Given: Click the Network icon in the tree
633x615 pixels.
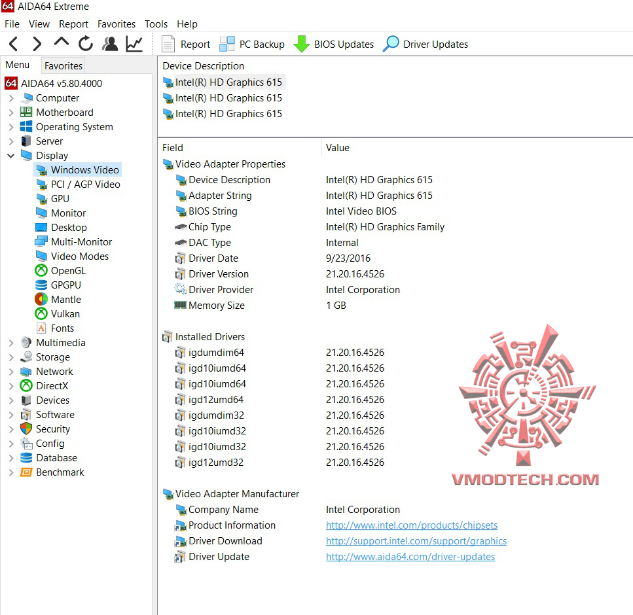Looking at the screenshot, I should coord(26,371).
